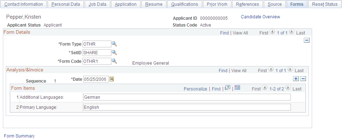Go to First in Form Details

[264, 33]
